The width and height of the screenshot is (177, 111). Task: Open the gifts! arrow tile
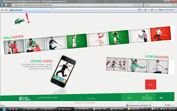(x=130, y=97)
